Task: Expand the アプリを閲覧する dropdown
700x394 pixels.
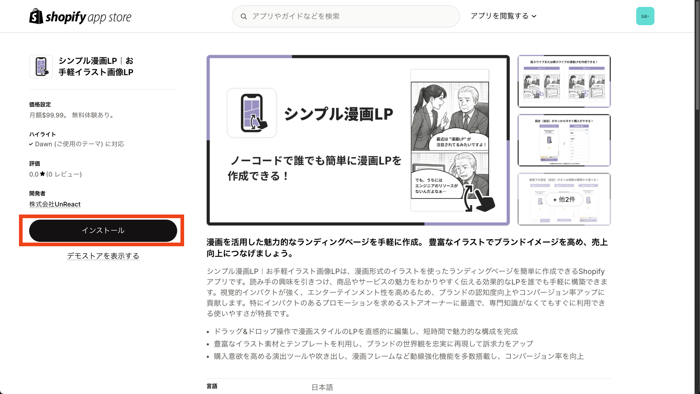Action: coord(499,16)
